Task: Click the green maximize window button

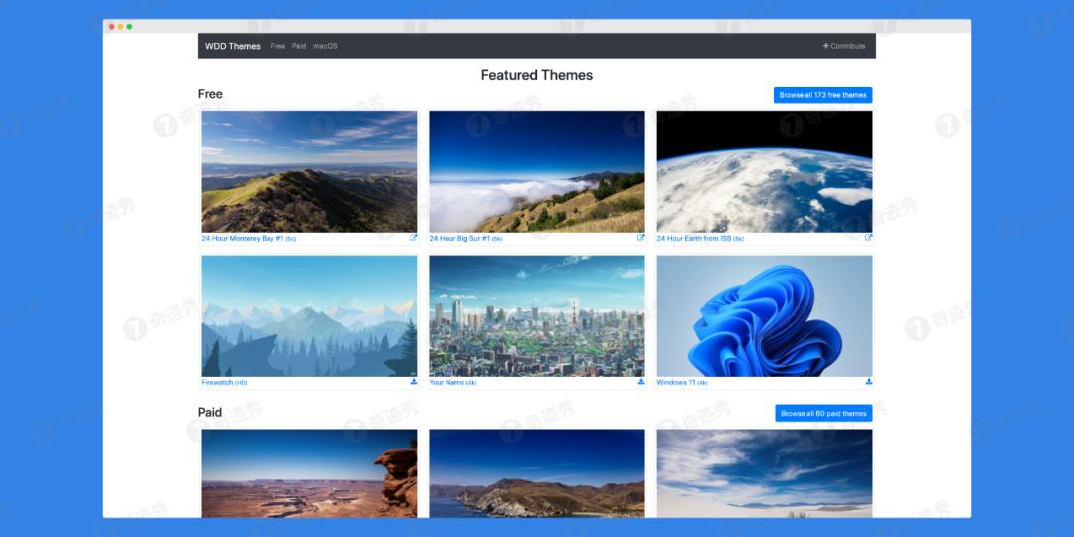Action: (x=130, y=26)
